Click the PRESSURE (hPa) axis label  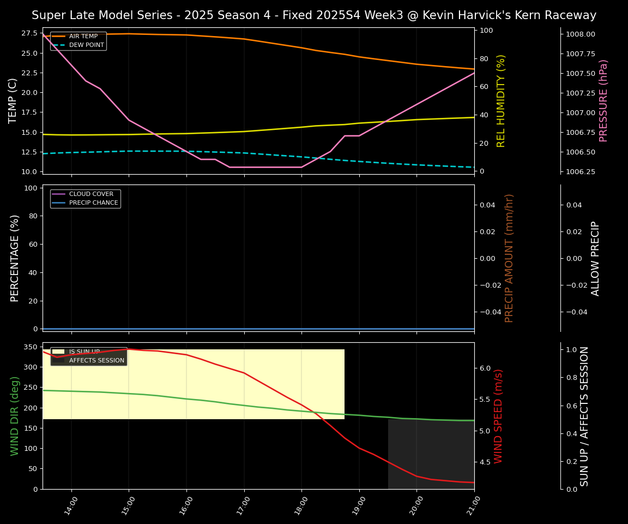[x=603, y=100]
